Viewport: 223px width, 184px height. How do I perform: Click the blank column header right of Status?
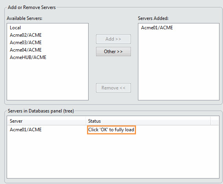(215, 121)
